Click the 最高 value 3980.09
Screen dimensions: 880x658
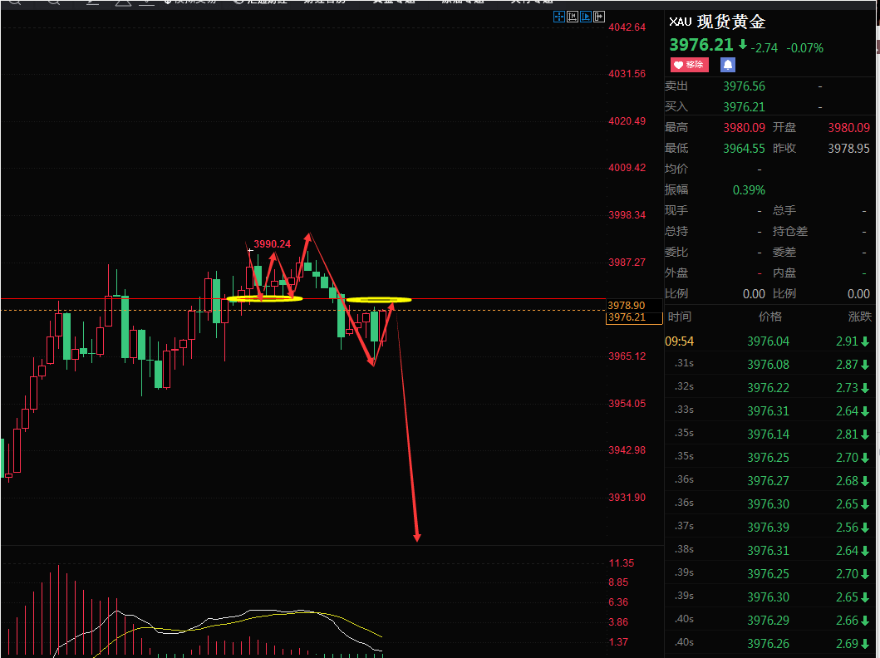[x=744, y=128]
